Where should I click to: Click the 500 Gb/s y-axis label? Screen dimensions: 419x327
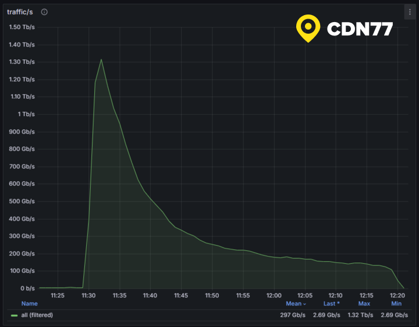(x=22, y=202)
